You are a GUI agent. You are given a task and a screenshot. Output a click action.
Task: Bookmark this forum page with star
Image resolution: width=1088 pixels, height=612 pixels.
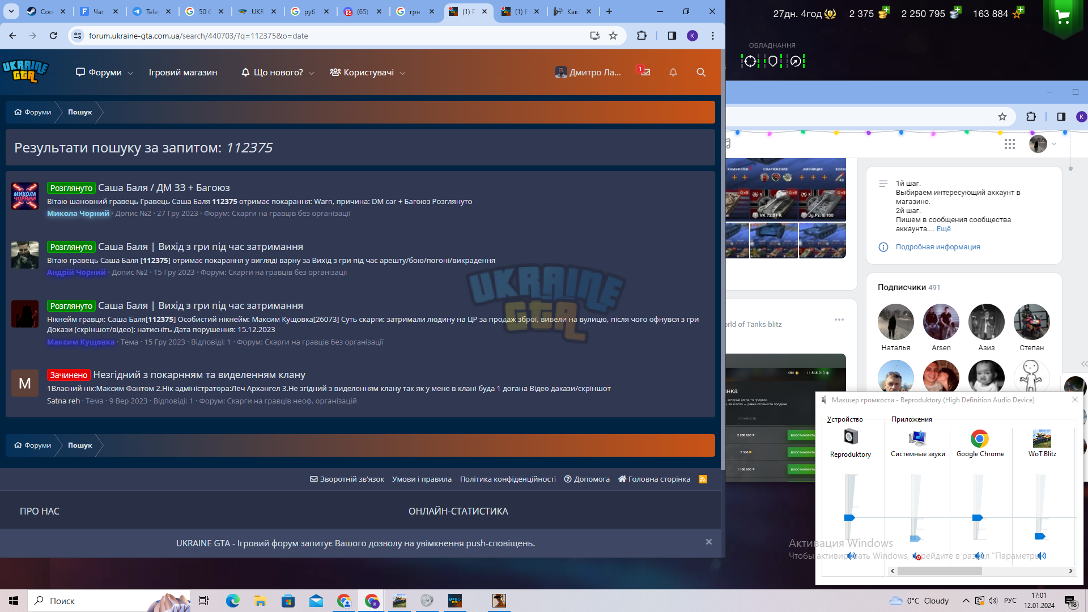[x=613, y=36]
